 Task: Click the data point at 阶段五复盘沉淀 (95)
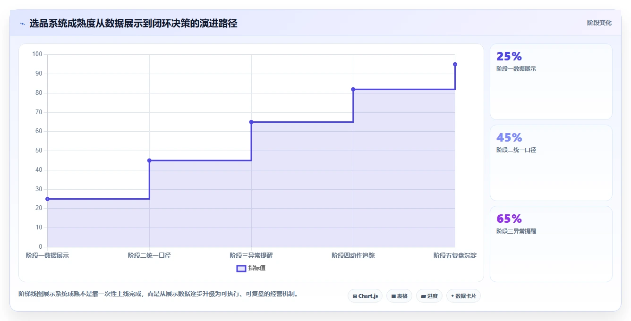click(x=455, y=64)
